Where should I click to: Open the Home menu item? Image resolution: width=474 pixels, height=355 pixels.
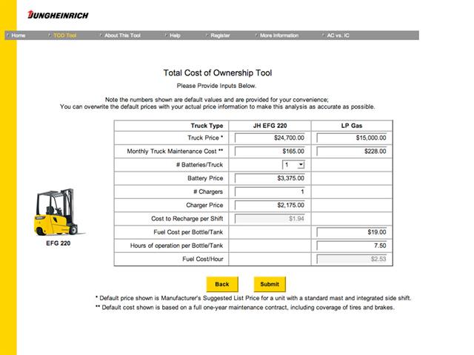point(19,35)
